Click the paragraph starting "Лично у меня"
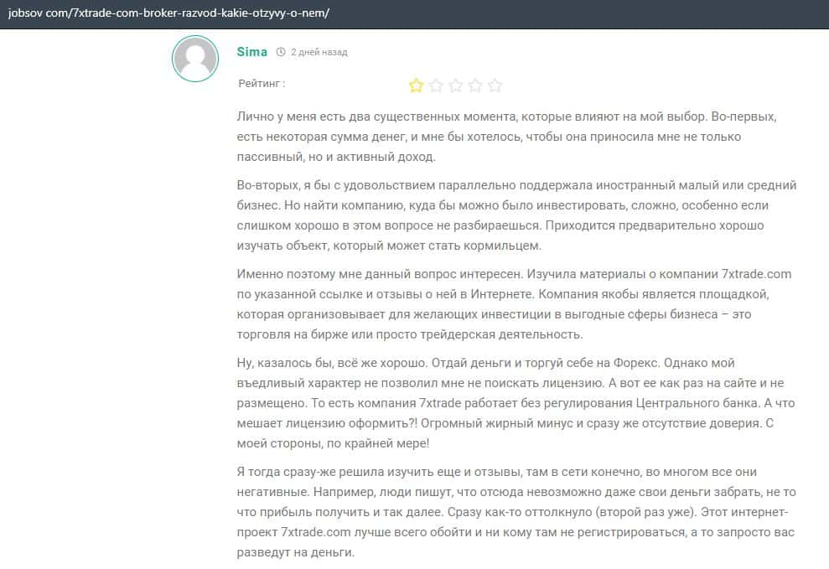 click(x=503, y=136)
